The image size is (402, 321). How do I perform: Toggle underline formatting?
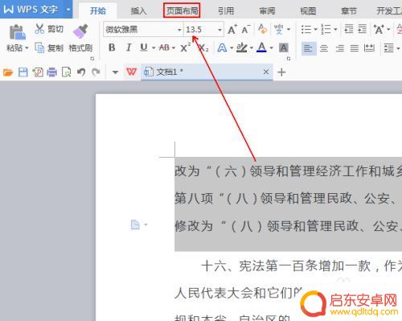[144, 47]
